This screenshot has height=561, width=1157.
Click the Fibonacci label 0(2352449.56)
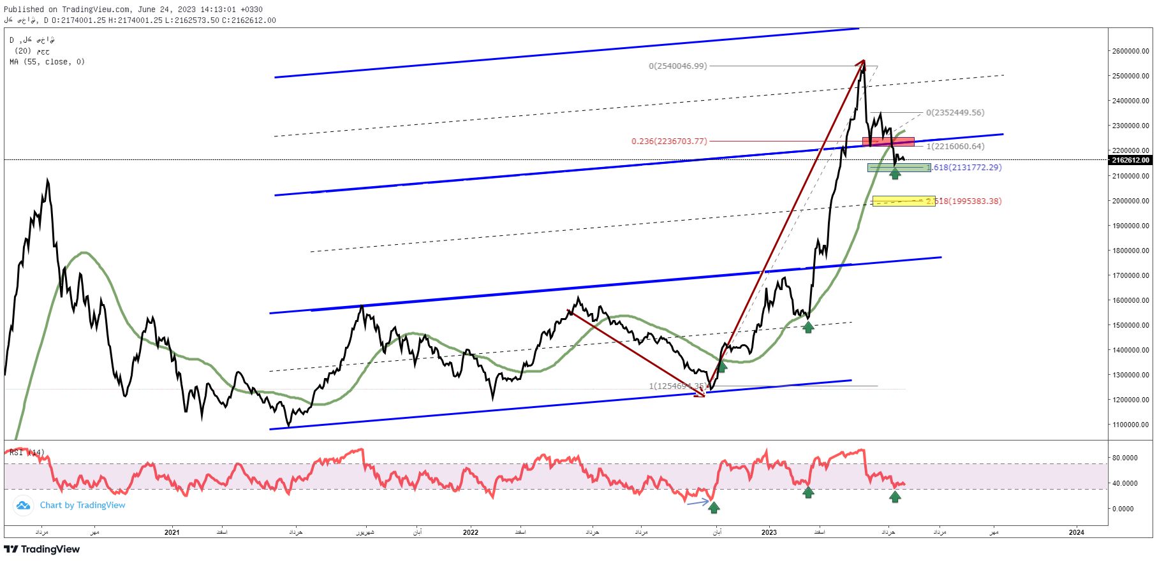955,112
